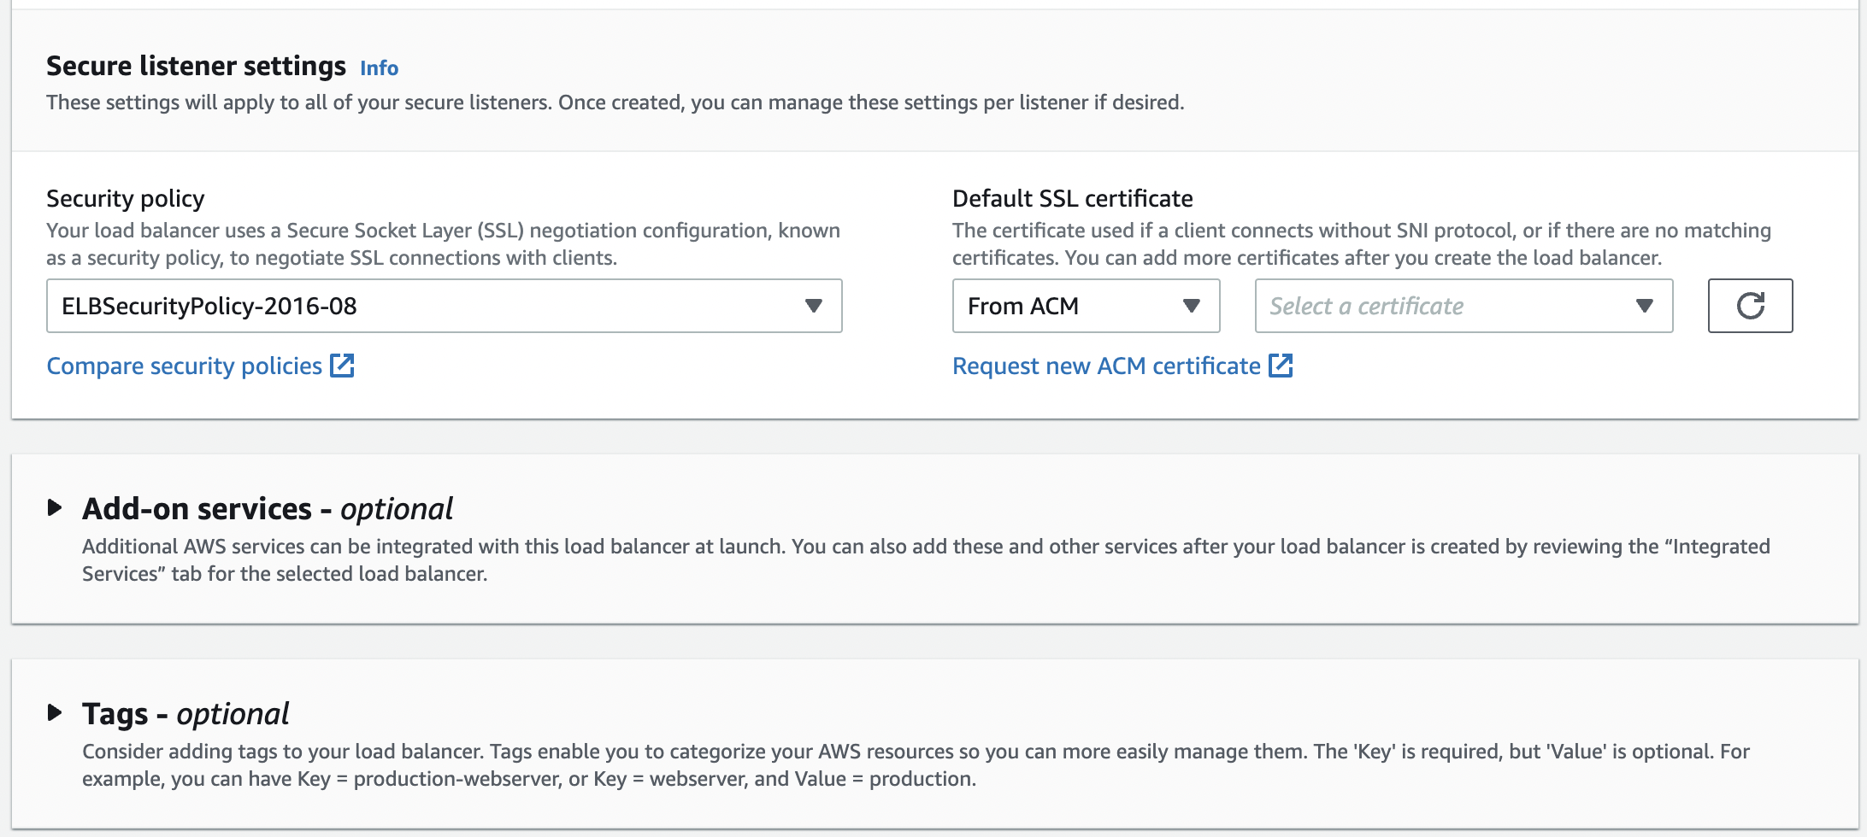Click the Security policy dropdown arrow icon
The width and height of the screenshot is (1867, 837).
pyautogui.click(x=813, y=306)
